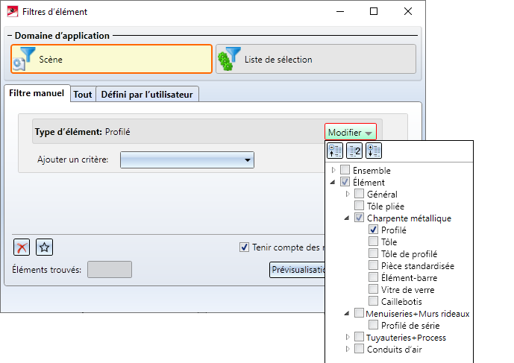This screenshot has width=514, height=363.
Task: Click the Prévisualisation button
Action: click(298, 270)
